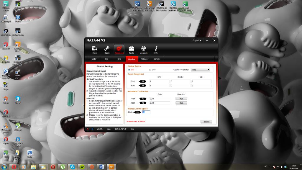This screenshot has height=170, width=302.
Task: Click the Pitch direction REV button
Action: point(181,99)
